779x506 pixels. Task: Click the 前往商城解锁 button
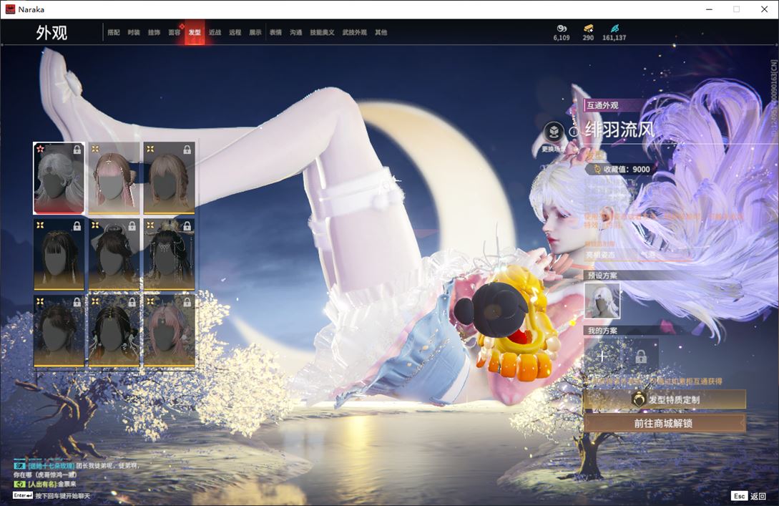tap(665, 423)
